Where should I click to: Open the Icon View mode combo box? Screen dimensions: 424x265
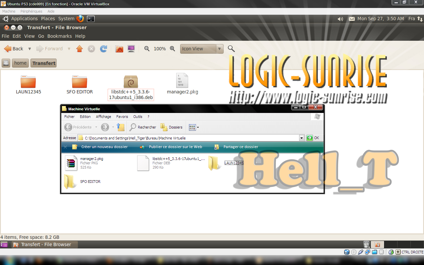point(202,49)
